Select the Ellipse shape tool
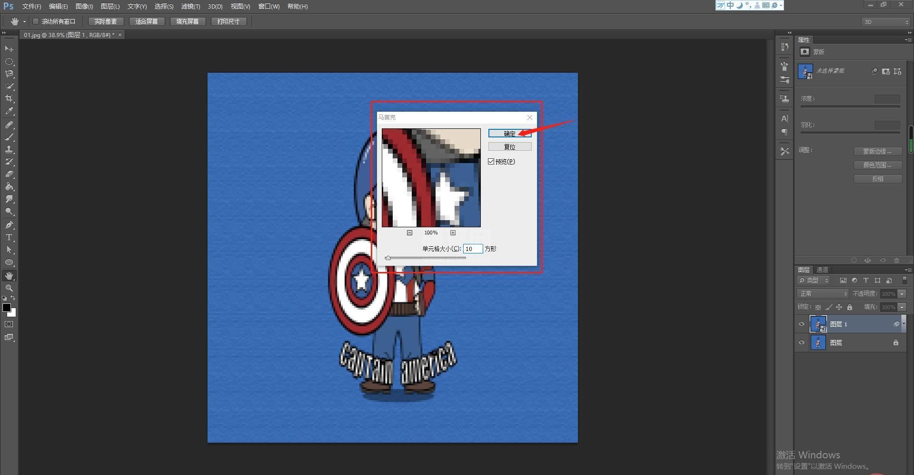This screenshot has height=475, width=914. pyautogui.click(x=9, y=262)
